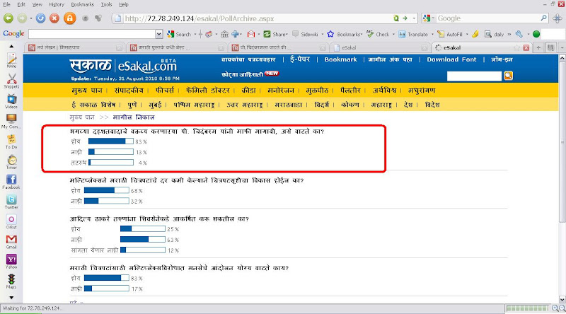Click the Bookmark link in eSakal header

pyautogui.click(x=340, y=59)
